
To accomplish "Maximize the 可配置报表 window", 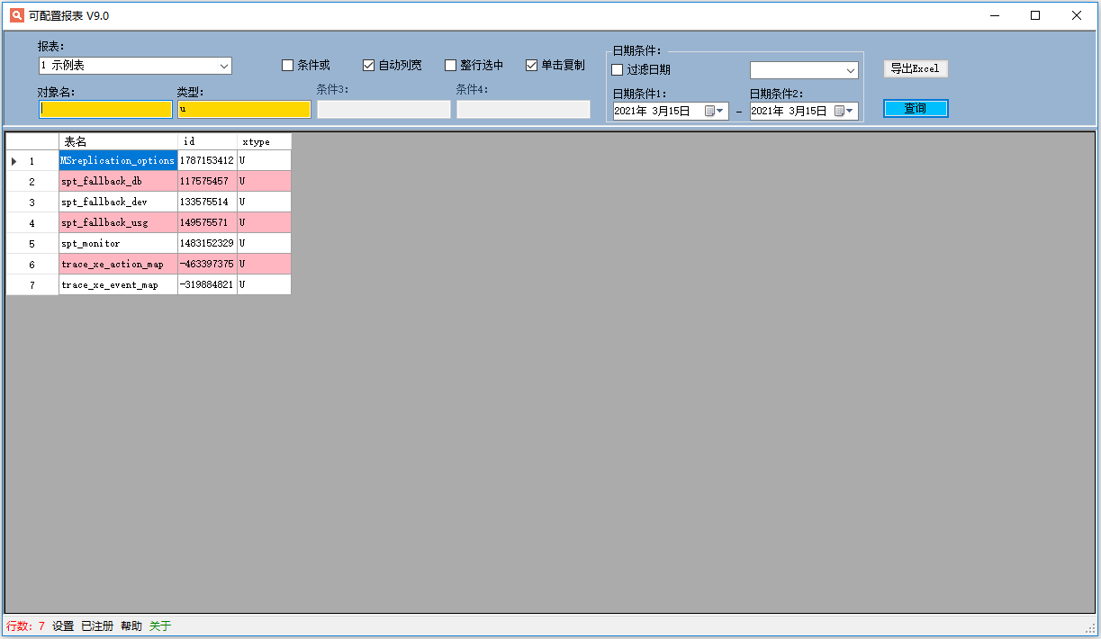I will click(x=1035, y=15).
